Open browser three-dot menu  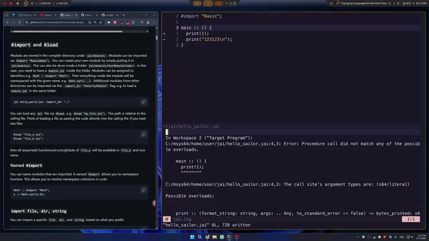pos(154,22)
